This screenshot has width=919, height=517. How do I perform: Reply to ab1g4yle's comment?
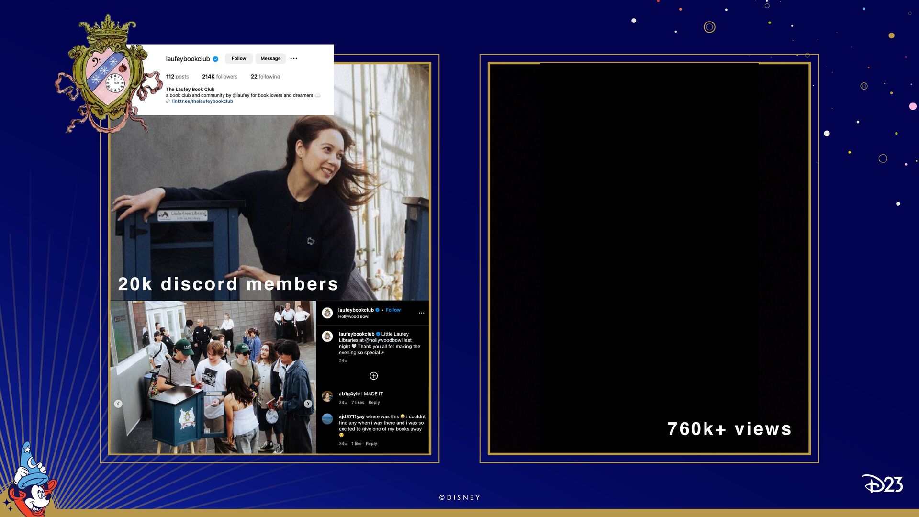click(374, 403)
